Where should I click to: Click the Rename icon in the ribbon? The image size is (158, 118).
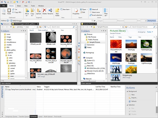coord(50,11)
